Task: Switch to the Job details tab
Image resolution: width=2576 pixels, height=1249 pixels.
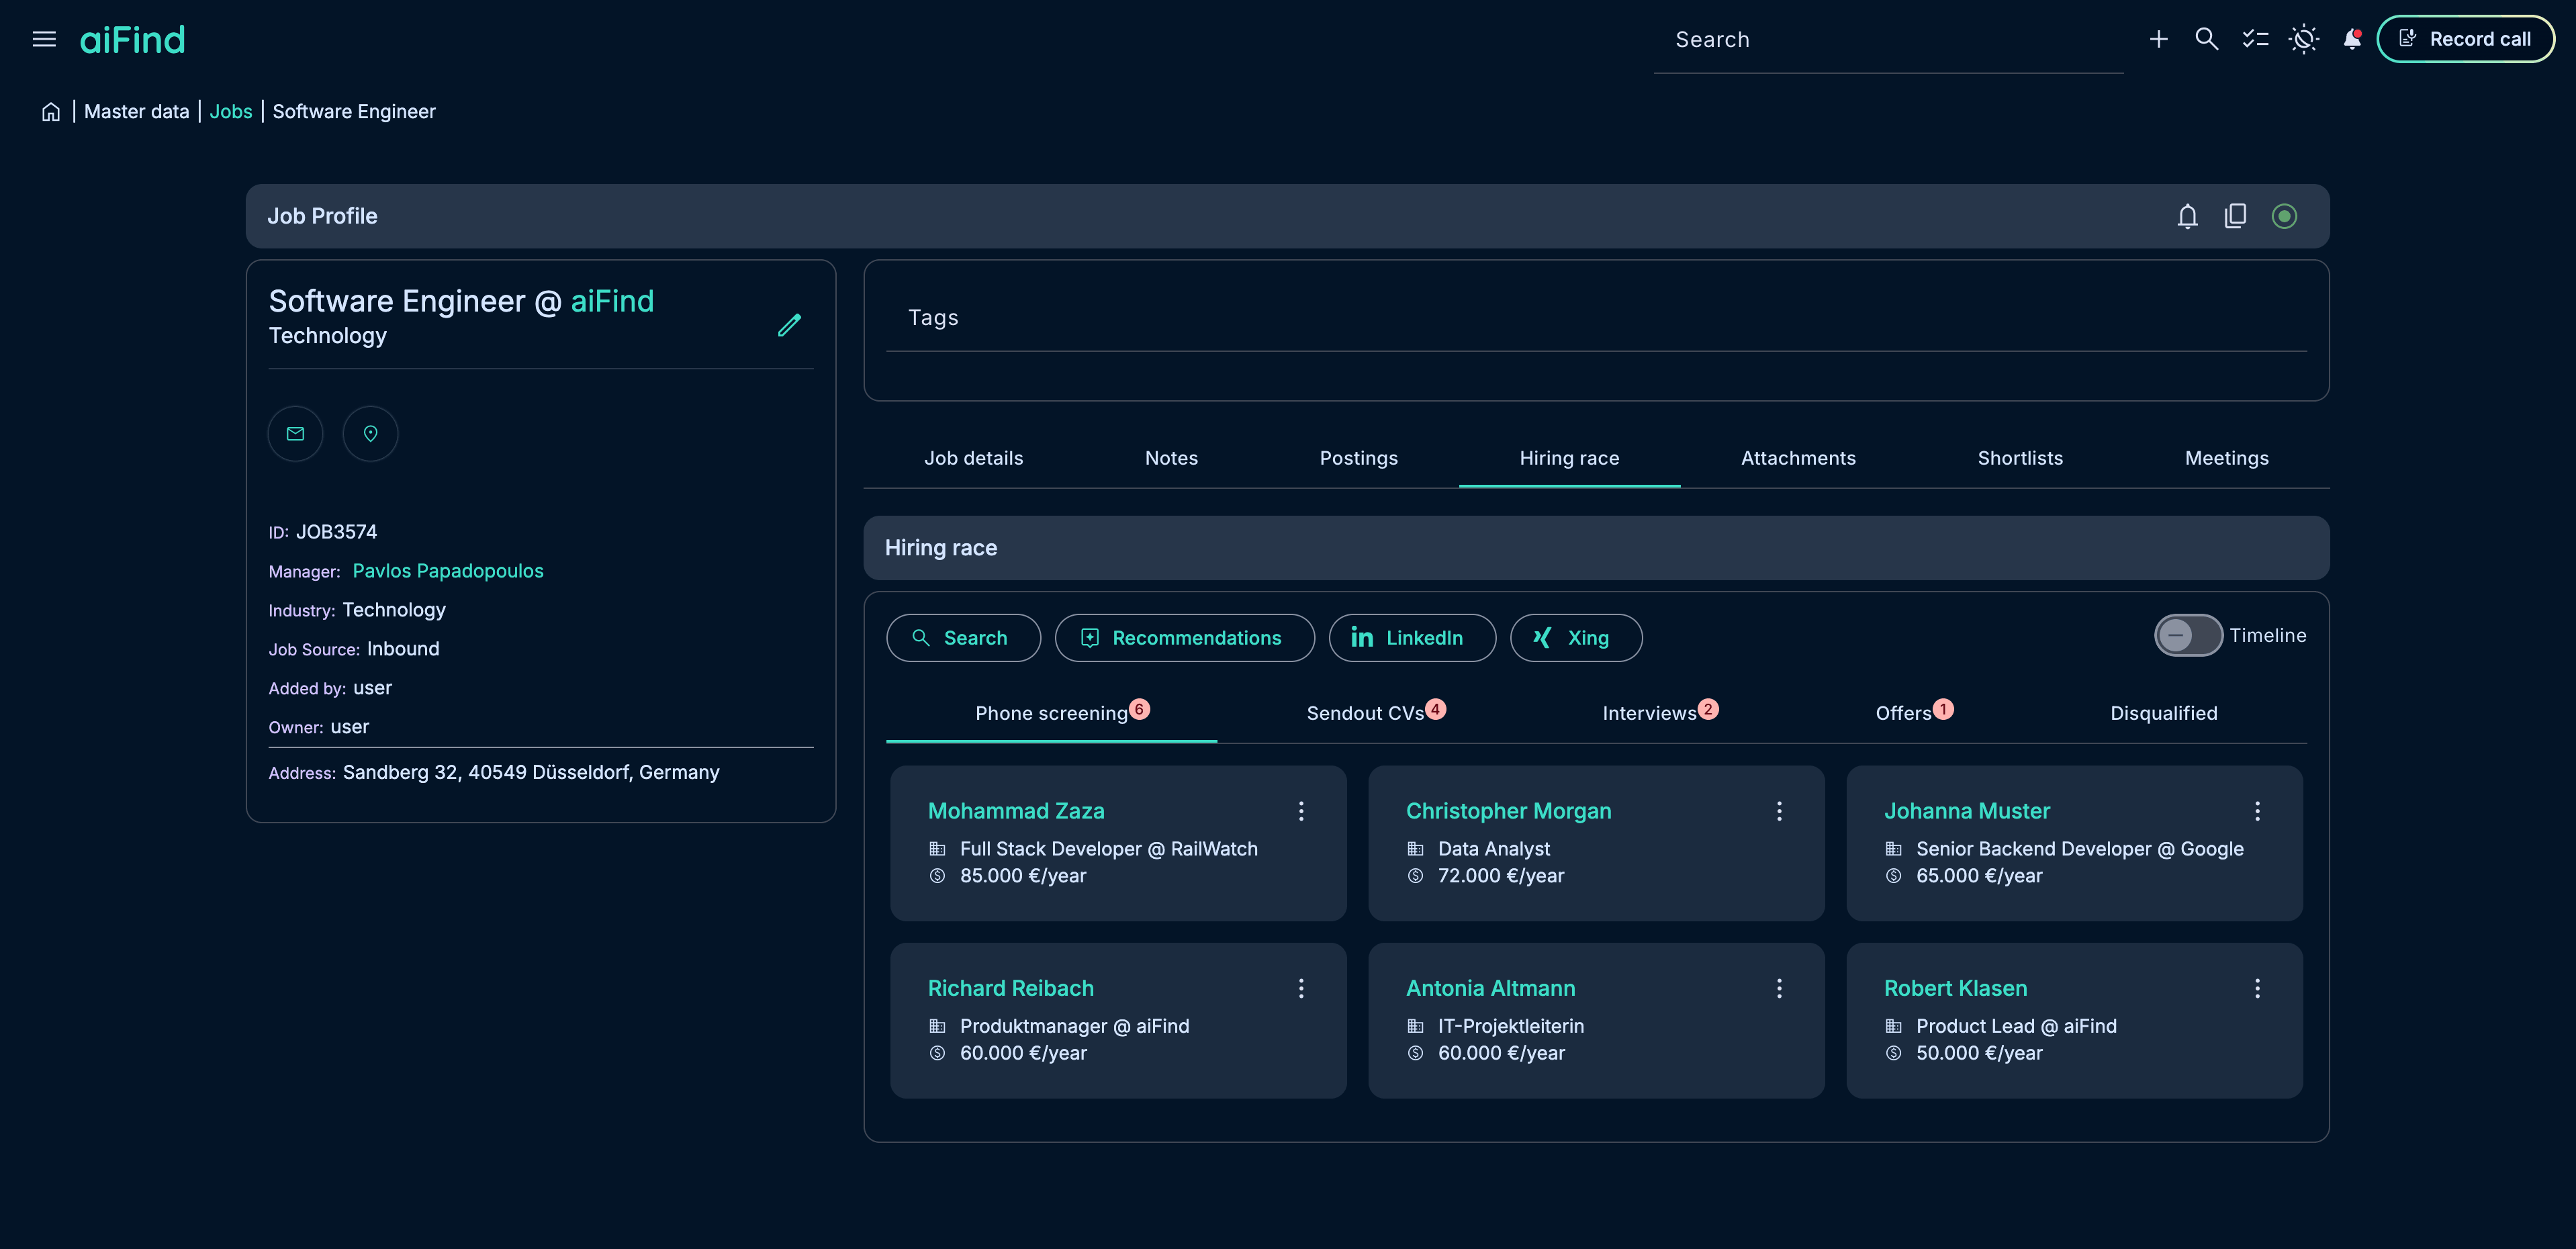Action: tap(973, 458)
